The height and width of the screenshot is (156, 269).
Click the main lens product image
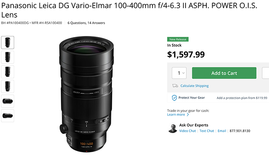click(x=86, y=94)
